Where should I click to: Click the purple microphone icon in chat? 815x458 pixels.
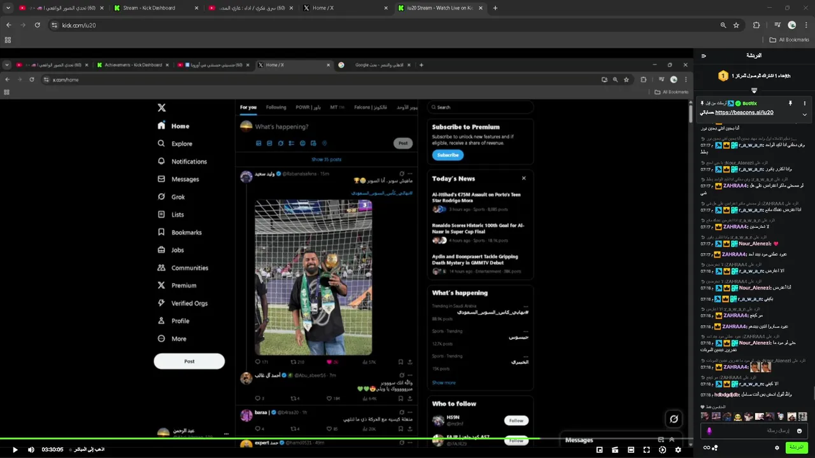[709, 431]
